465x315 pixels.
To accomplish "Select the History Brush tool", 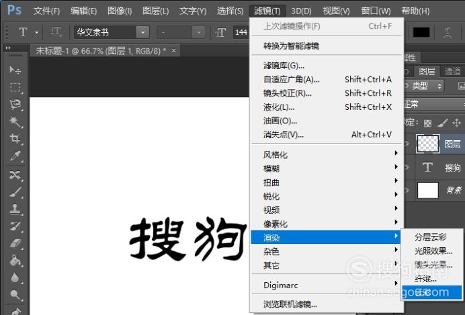I will (15, 227).
